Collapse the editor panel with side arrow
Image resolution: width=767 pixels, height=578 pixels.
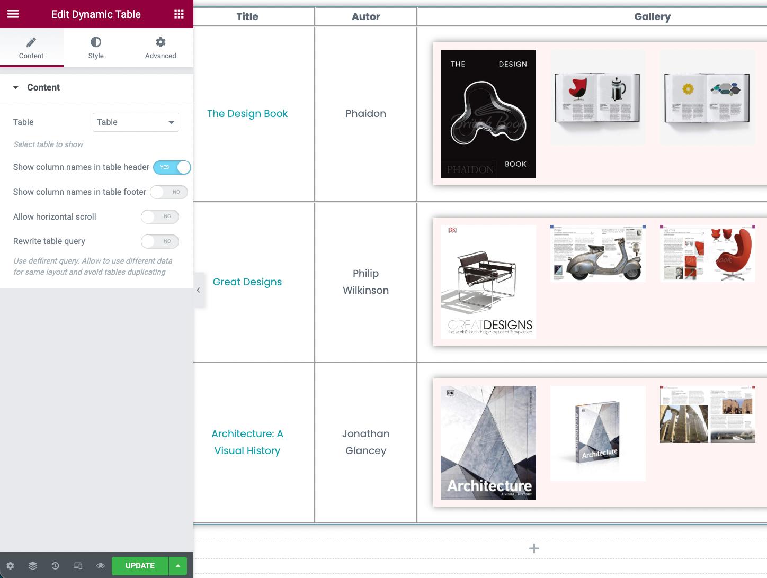[199, 290]
